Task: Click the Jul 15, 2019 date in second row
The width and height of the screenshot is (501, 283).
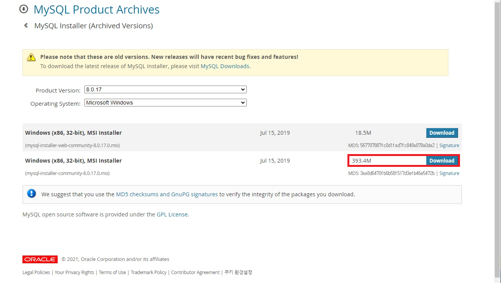Action: tap(275, 161)
